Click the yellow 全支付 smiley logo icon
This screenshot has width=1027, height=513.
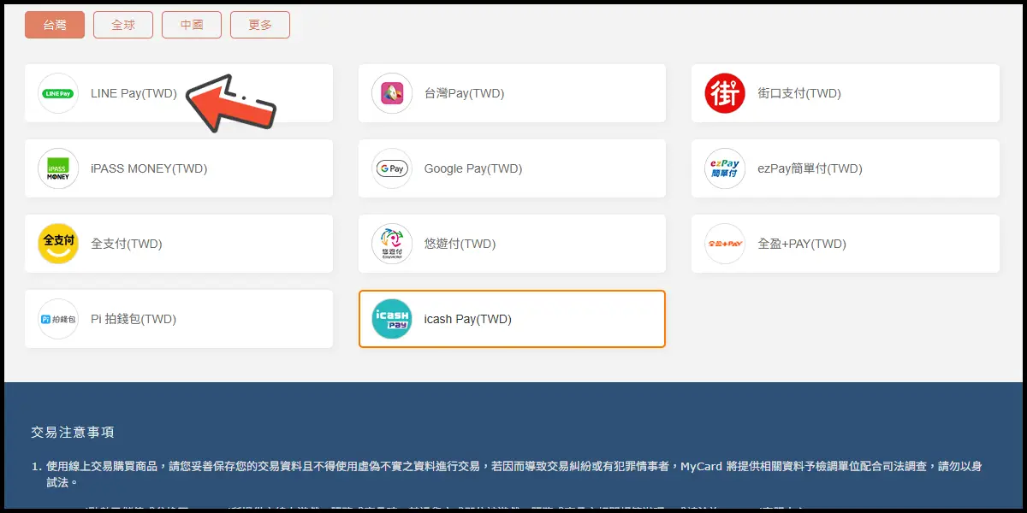(x=58, y=244)
